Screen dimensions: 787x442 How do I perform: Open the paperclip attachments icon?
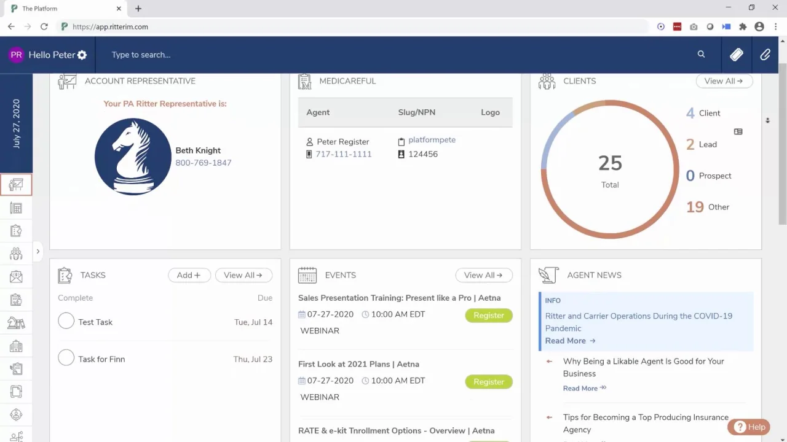click(x=765, y=55)
